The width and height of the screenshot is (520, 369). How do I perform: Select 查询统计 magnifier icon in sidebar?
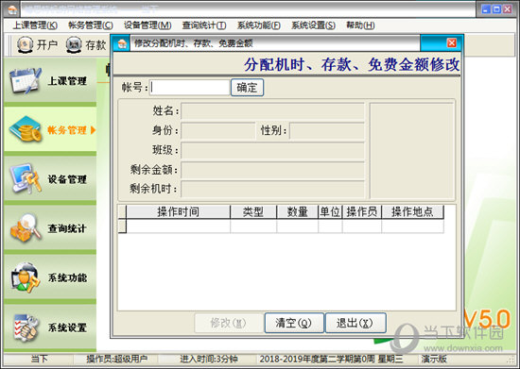tap(26, 227)
